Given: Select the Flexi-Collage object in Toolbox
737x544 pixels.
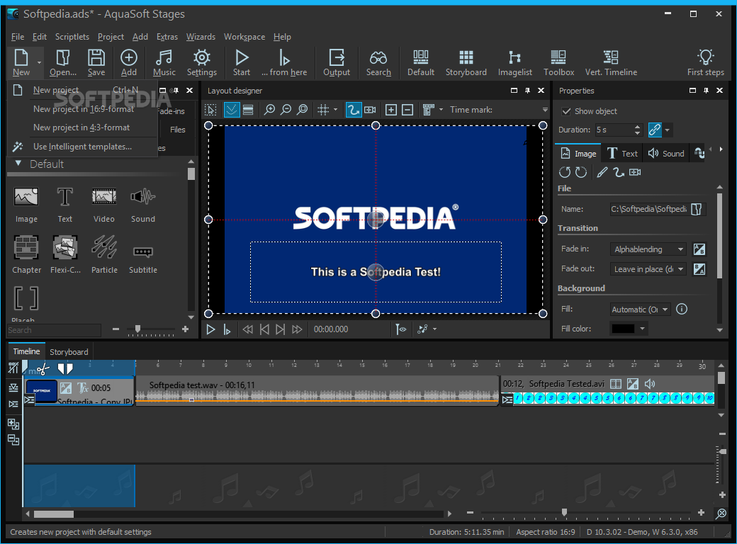Looking at the screenshot, I should (x=65, y=255).
